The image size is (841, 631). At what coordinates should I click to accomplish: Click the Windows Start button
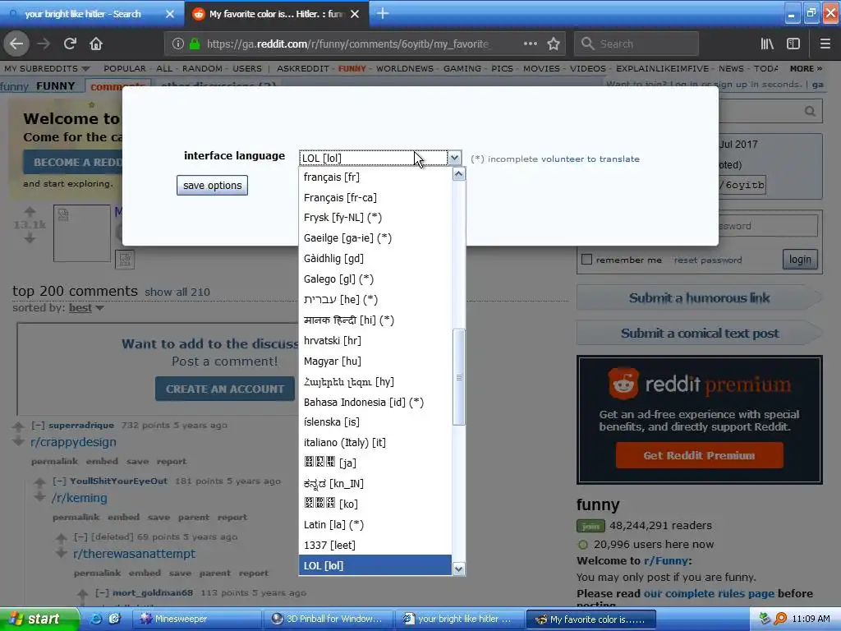click(39, 619)
